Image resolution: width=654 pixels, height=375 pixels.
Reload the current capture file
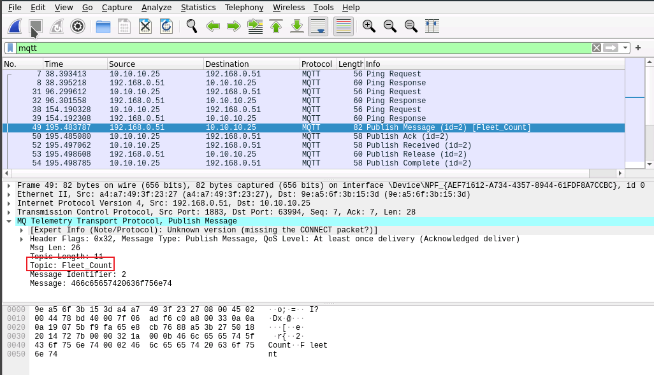pyautogui.click(x=166, y=26)
